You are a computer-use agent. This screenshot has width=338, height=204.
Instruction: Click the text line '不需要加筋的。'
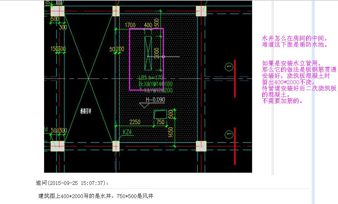pos(282,101)
